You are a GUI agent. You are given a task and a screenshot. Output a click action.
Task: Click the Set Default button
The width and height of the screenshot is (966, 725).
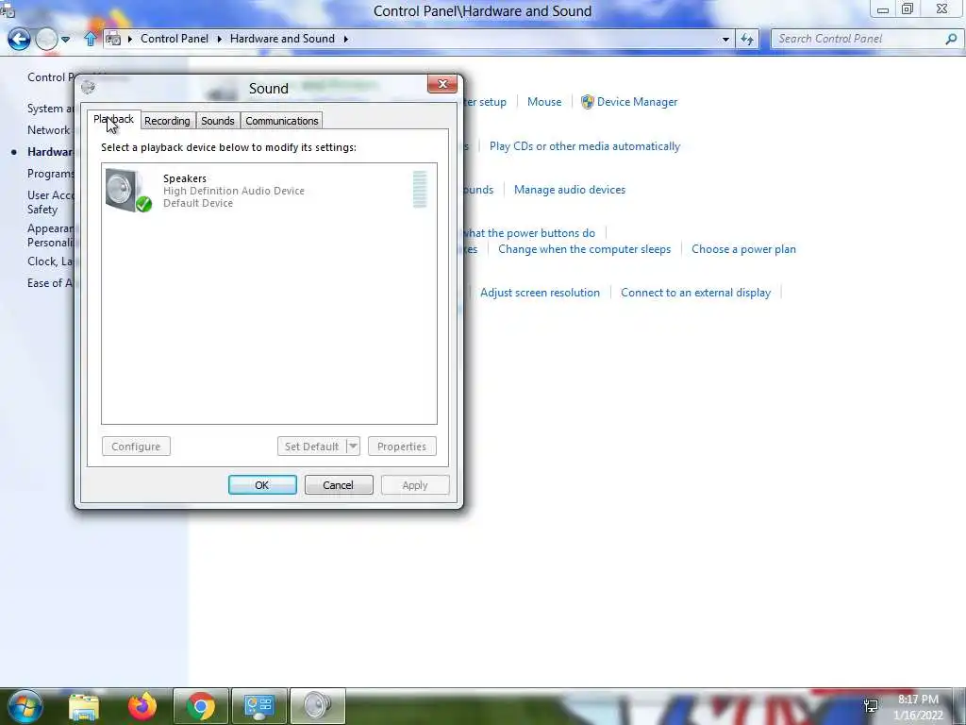tap(311, 447)
